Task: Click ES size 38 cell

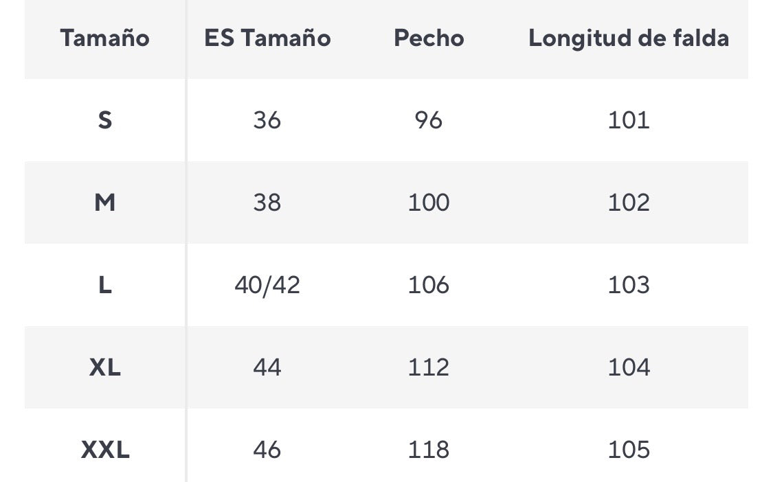Action: 267,203
